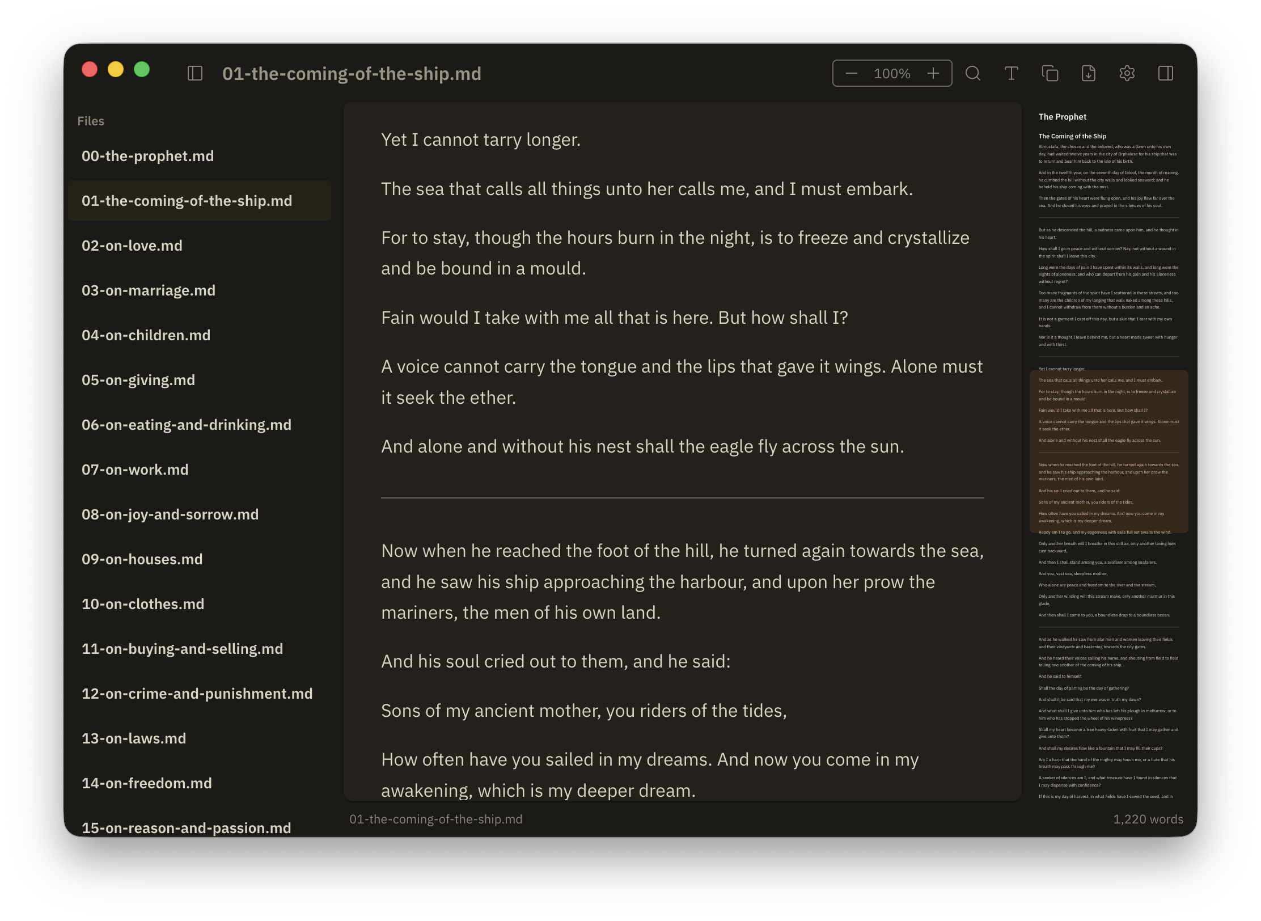The width and height of the screenshot is (1261, 921).
Task: Click the 1,220 words counter
Action: 1148,819
